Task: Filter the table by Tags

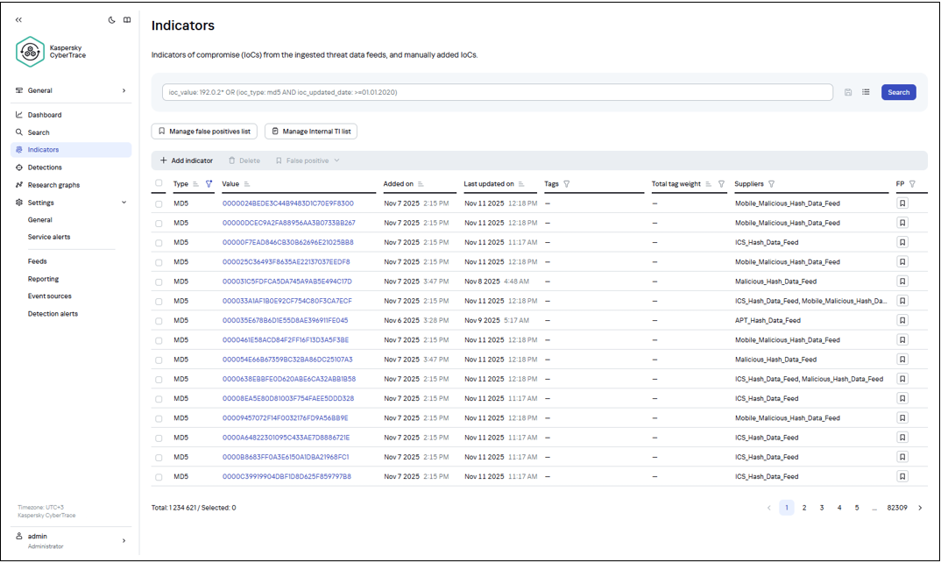Action: click(567, 184)
